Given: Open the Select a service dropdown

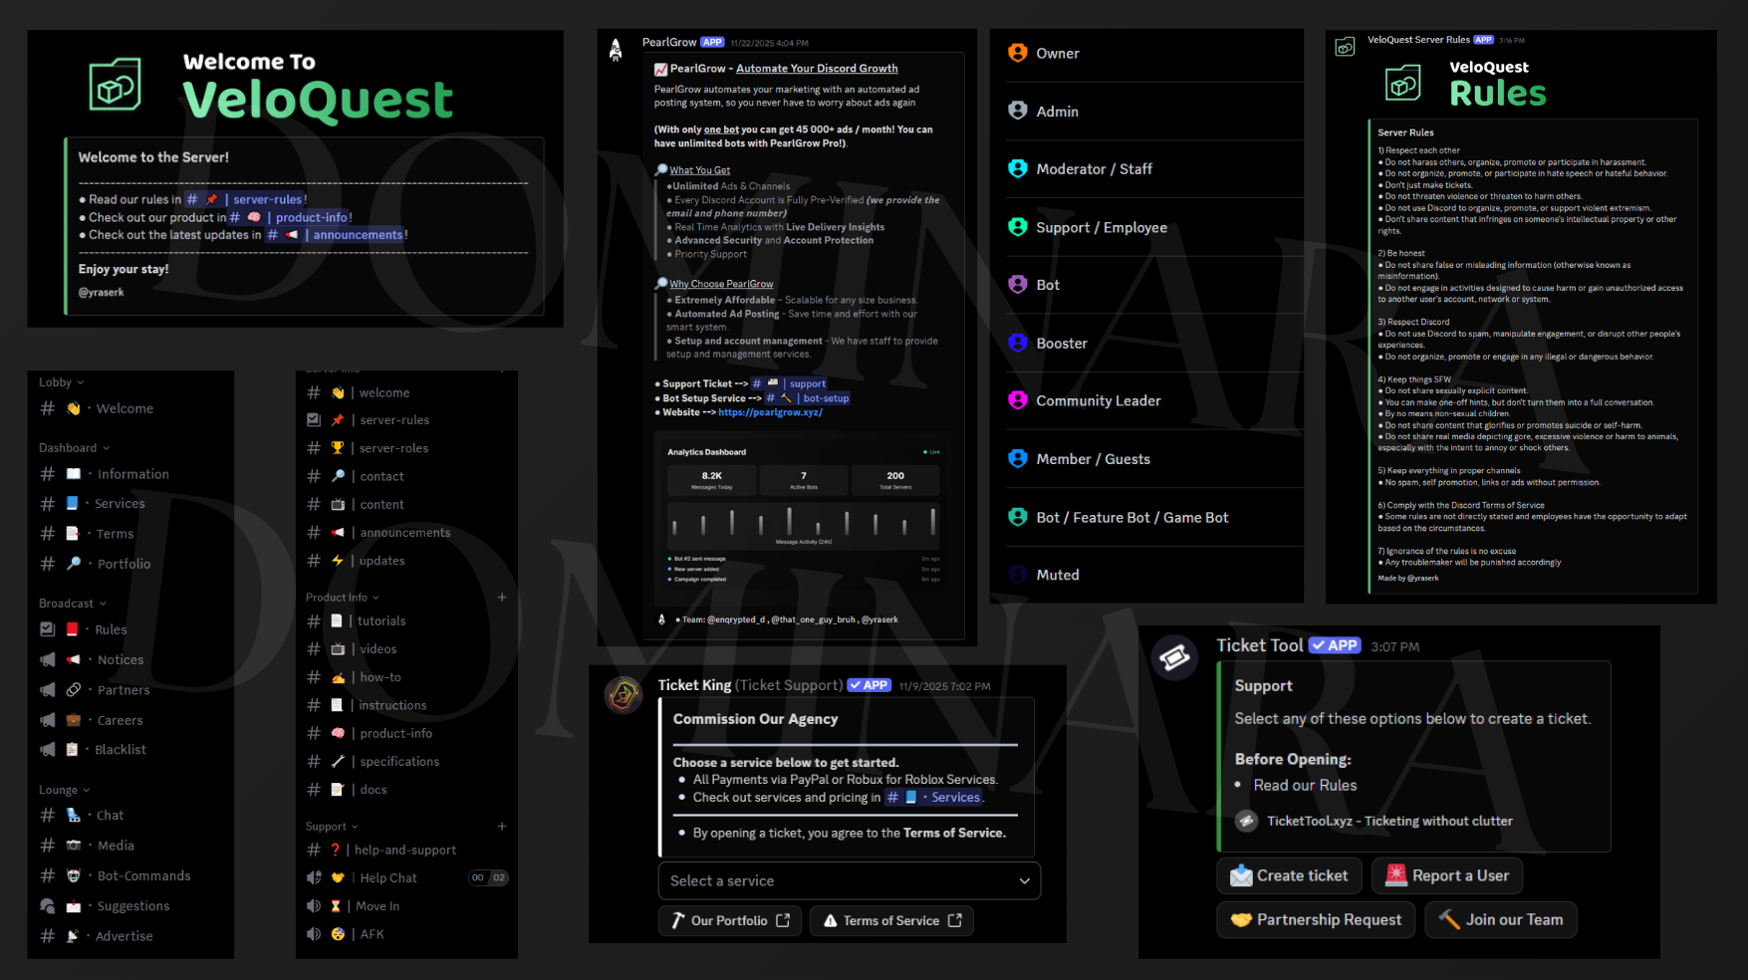Looking at the screenshot, I should [x=849, y=880].
